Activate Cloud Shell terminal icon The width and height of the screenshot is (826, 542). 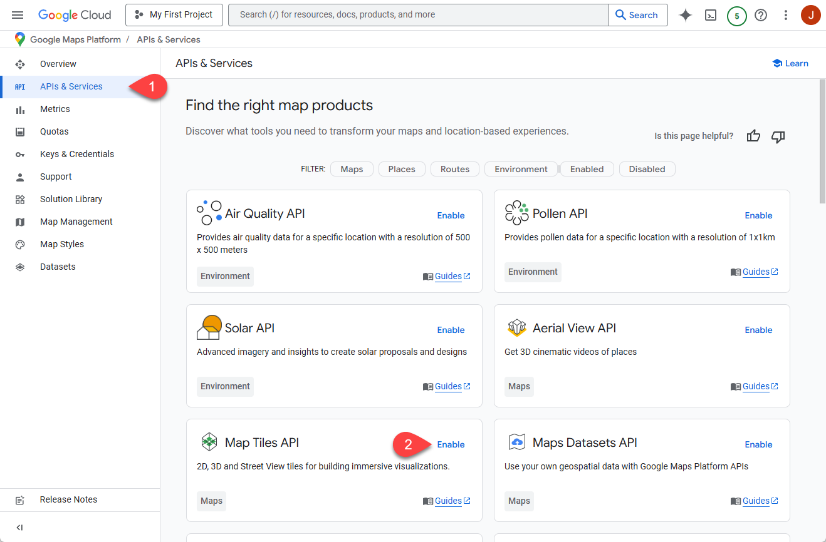click(x=711, y=15)
